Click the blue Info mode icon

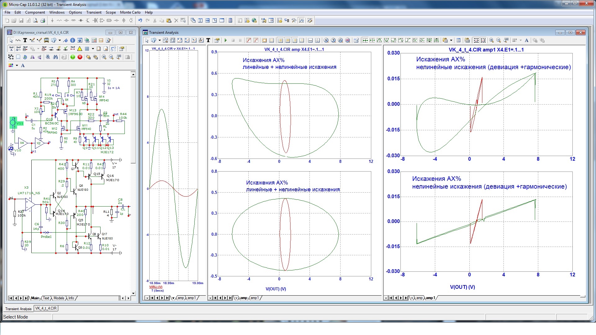point(72,40)
